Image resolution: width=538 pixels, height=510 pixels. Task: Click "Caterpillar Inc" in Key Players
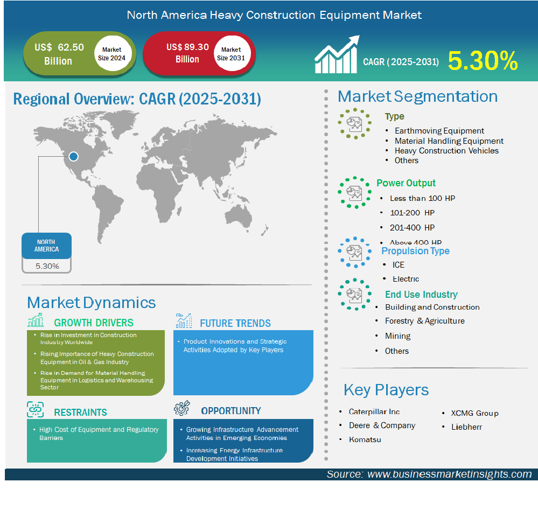(374, 411)
